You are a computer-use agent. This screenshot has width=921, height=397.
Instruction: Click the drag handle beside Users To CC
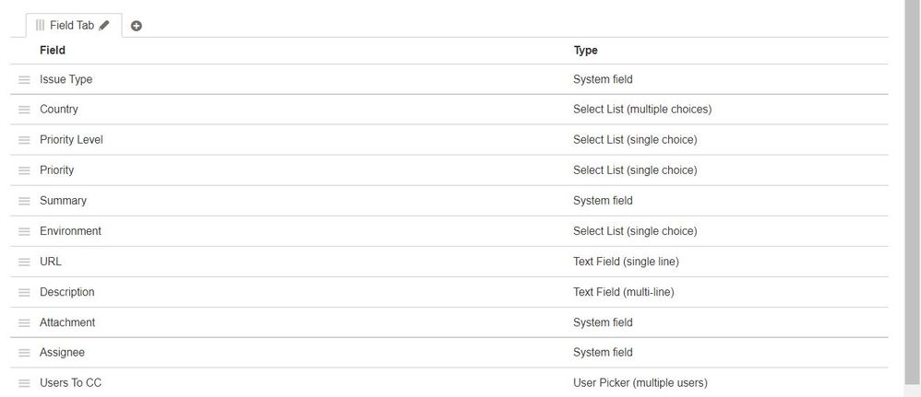[24, 383]
